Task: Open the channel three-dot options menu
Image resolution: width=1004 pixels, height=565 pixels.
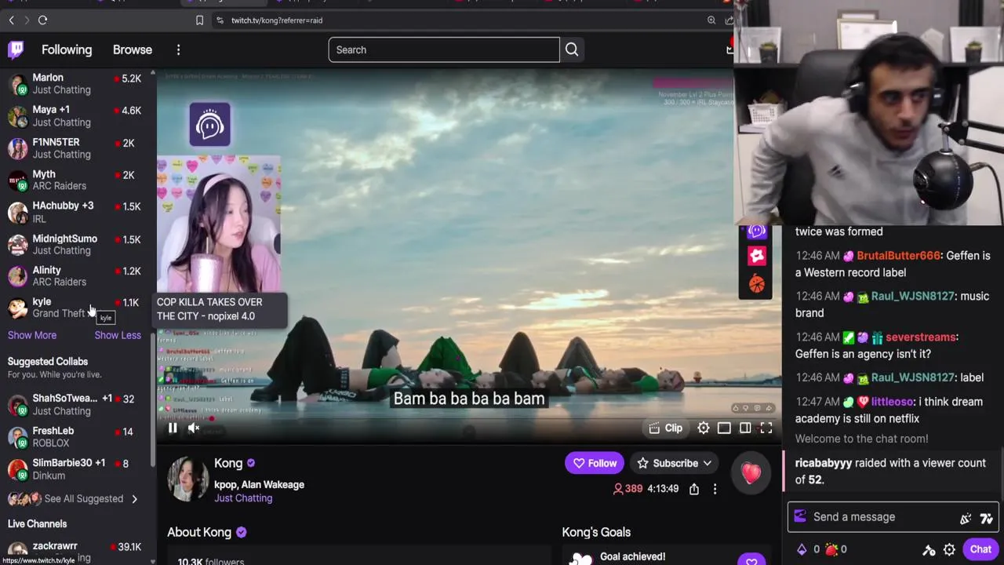Action: 715,489
